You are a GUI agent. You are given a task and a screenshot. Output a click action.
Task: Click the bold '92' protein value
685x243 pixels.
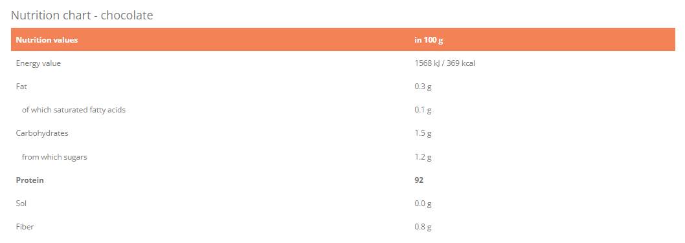[419, 180]
